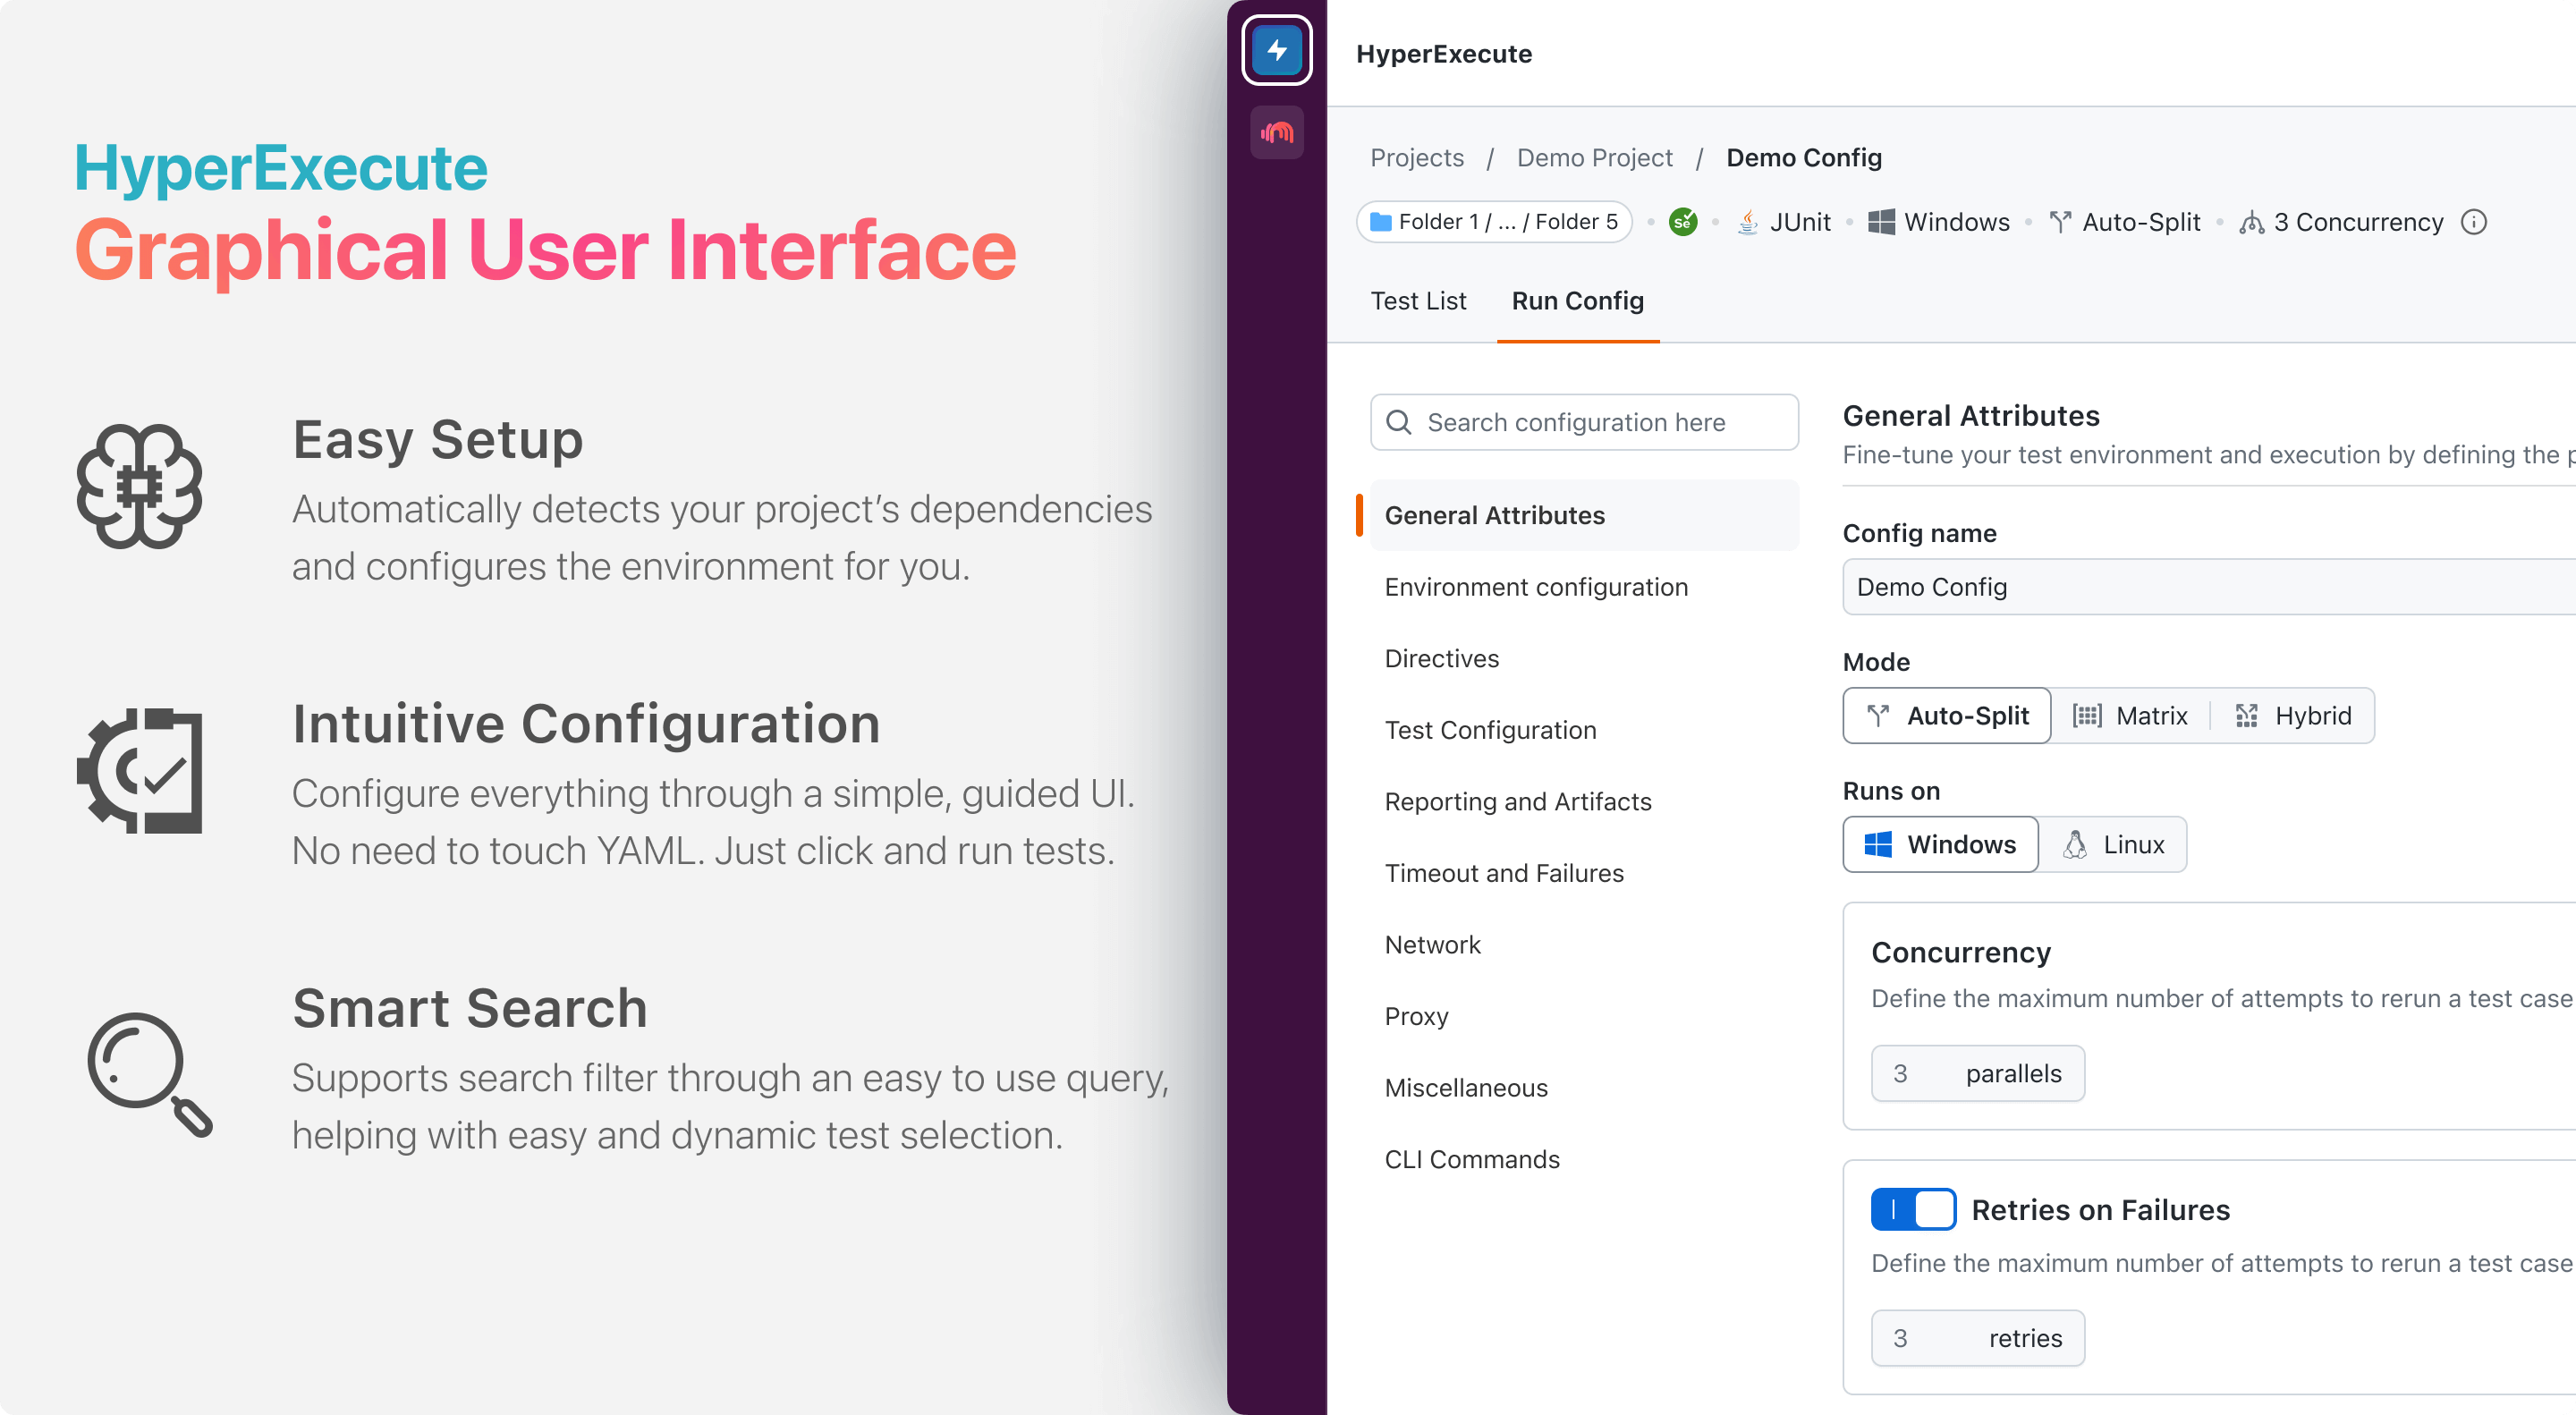Image resolution: width=2576 pixels, height=1415 pixels.
Task: Select Linux as the Runs on option
Action: pos(2113,844)
